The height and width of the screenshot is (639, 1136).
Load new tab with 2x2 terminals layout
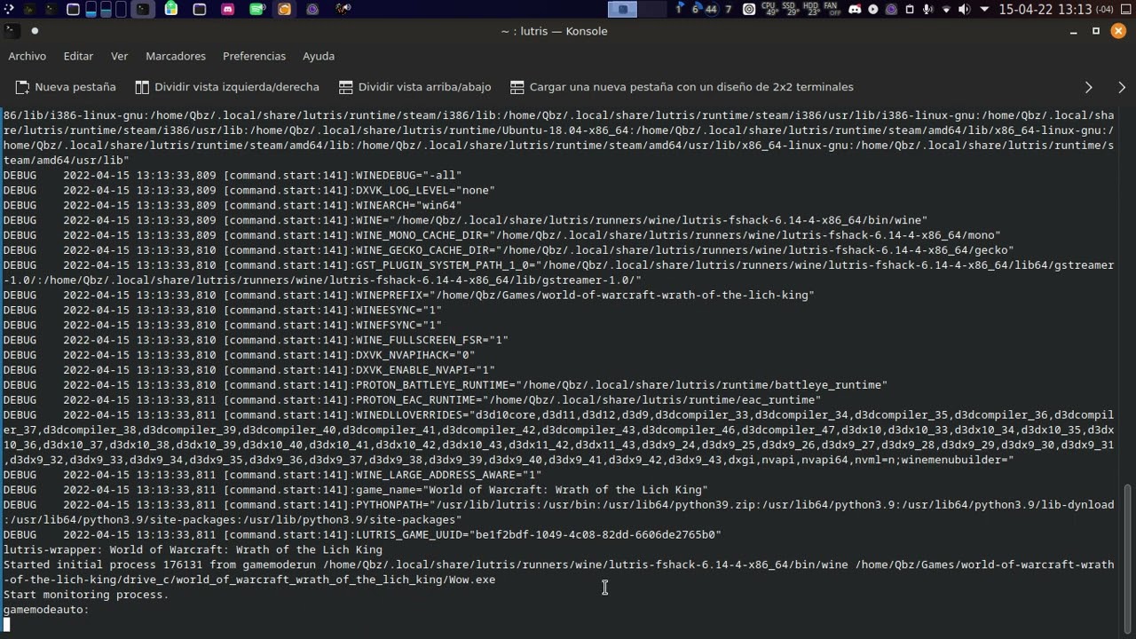tap(682, 87)
